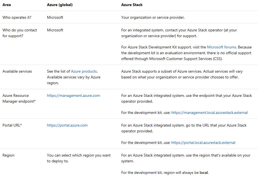Viewport: 259px width, 178px height.
Task: Click the 'Azure (global)' column header
Action: click(60, 5)
